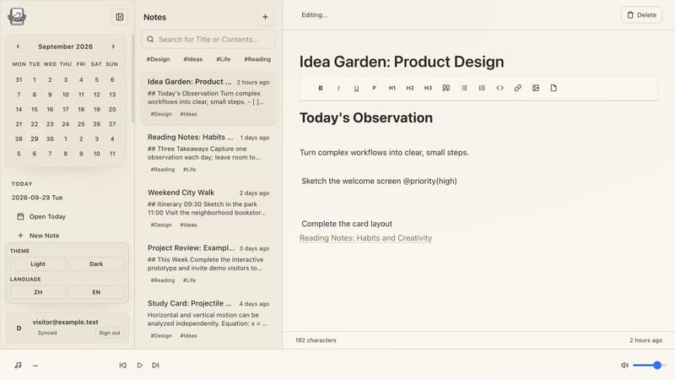Set language to ZH
Image resolution: width=675 pixels, height=380 pixels.
(x=38, y=292)
